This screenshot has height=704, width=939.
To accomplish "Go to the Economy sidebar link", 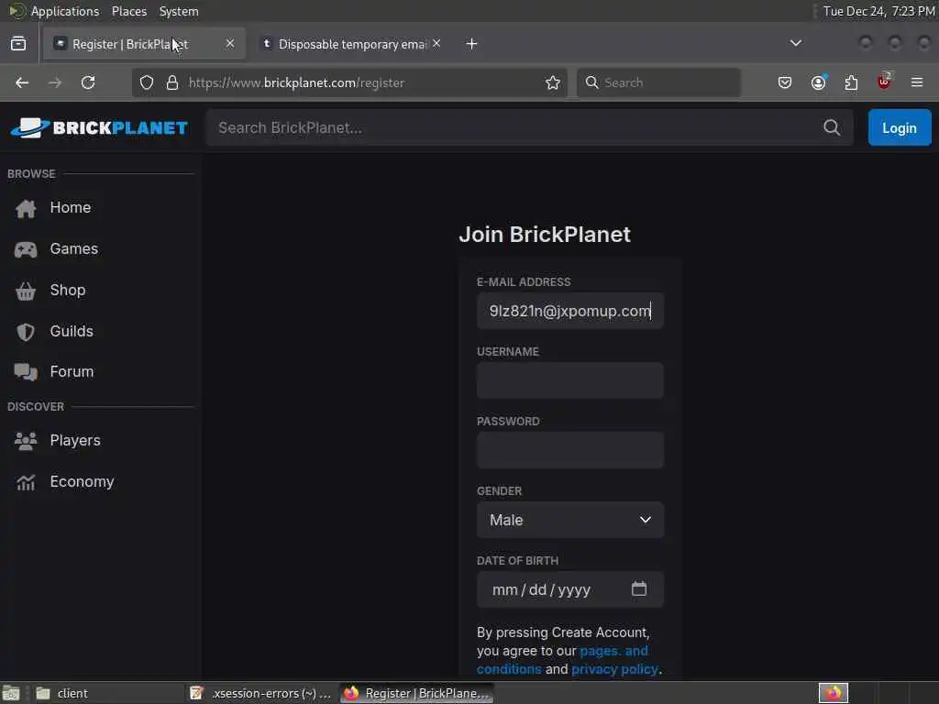I will coord(82,482).
